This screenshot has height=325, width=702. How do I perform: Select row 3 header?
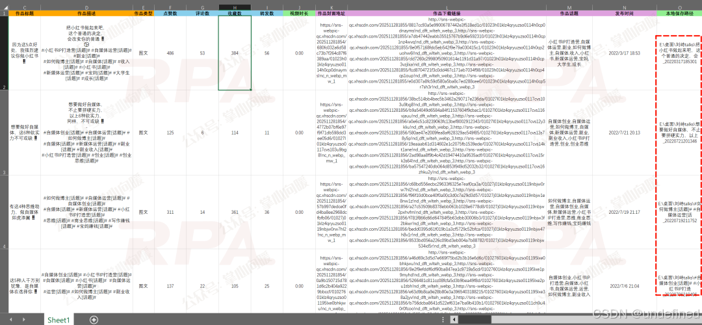tap(4, 133)
